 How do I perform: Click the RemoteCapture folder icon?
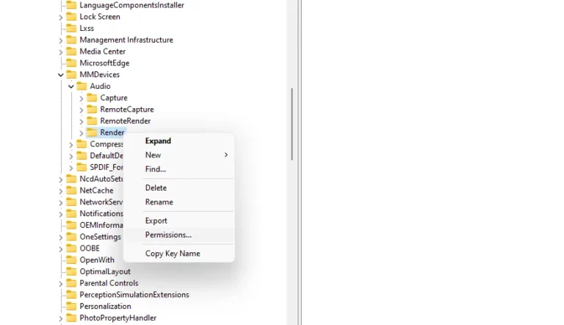point(92,109)
